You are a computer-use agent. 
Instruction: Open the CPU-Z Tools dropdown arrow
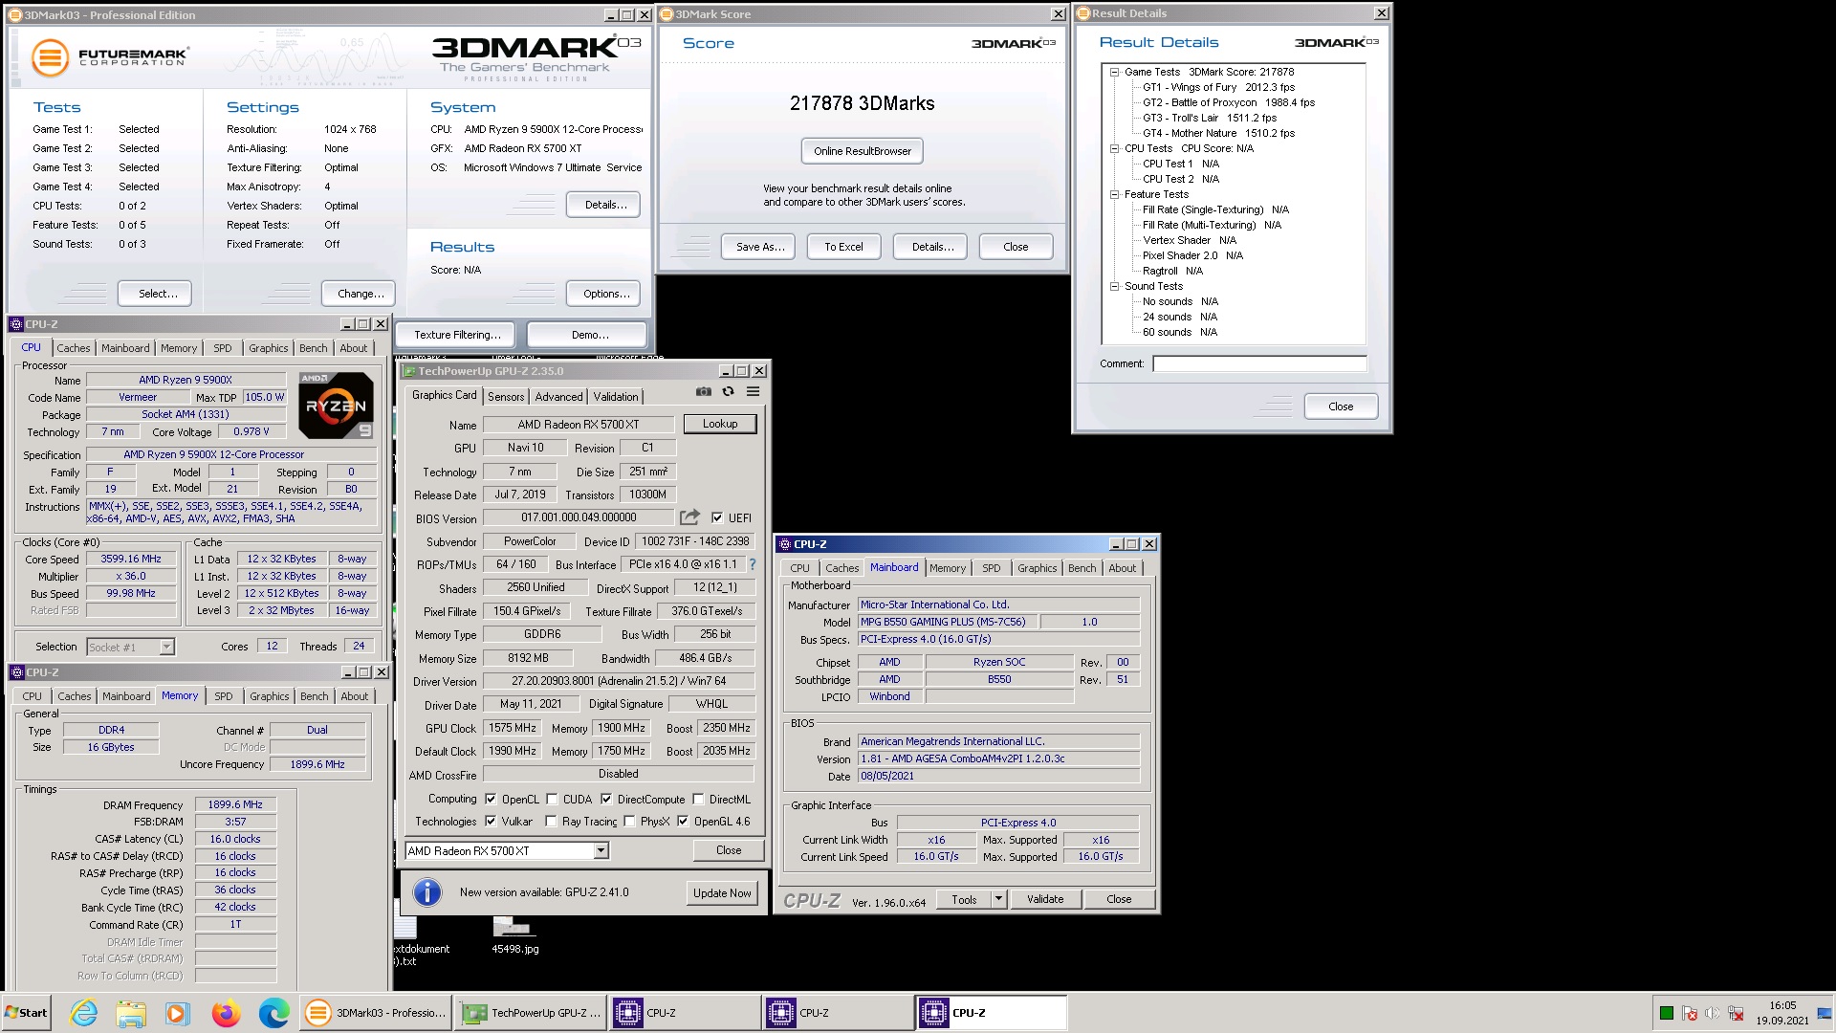(x=998, y=899)
